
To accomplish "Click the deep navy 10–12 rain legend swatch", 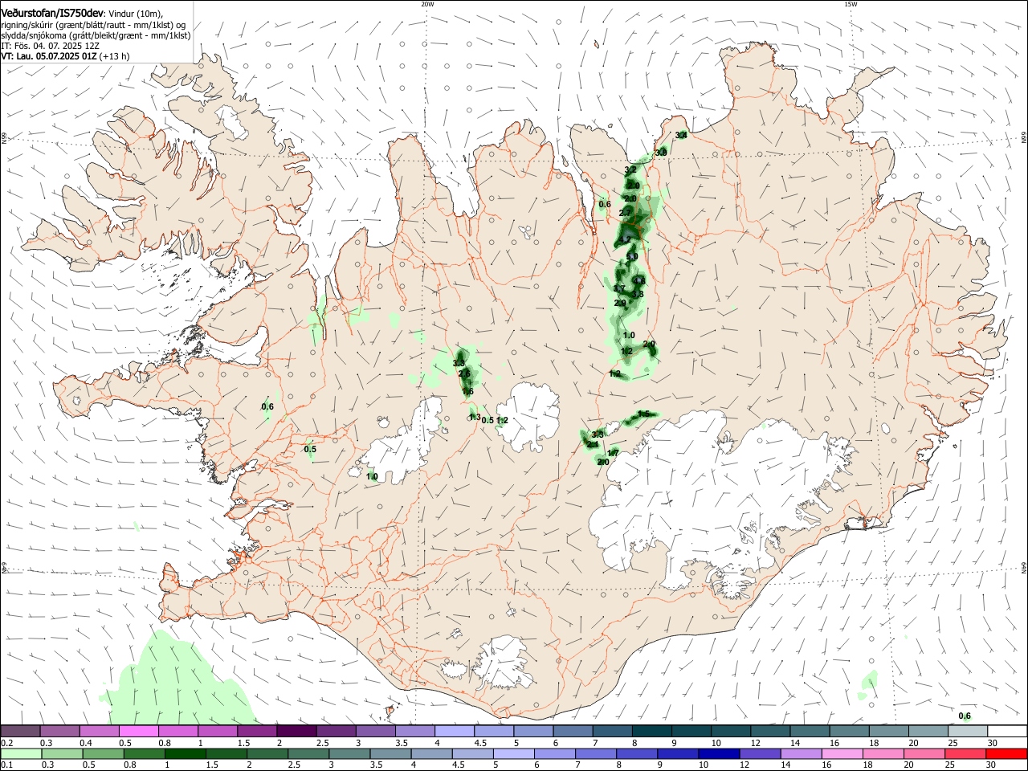I will tap(719, 754).
